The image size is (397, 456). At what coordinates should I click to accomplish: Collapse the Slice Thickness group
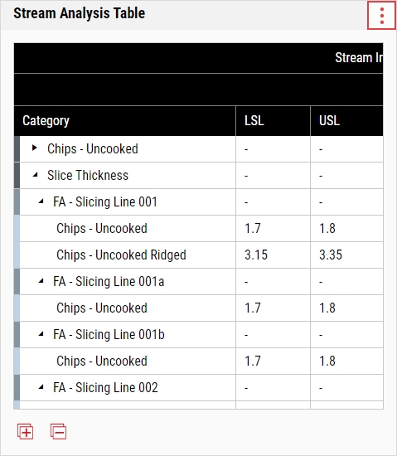click(x=35, y=175)
